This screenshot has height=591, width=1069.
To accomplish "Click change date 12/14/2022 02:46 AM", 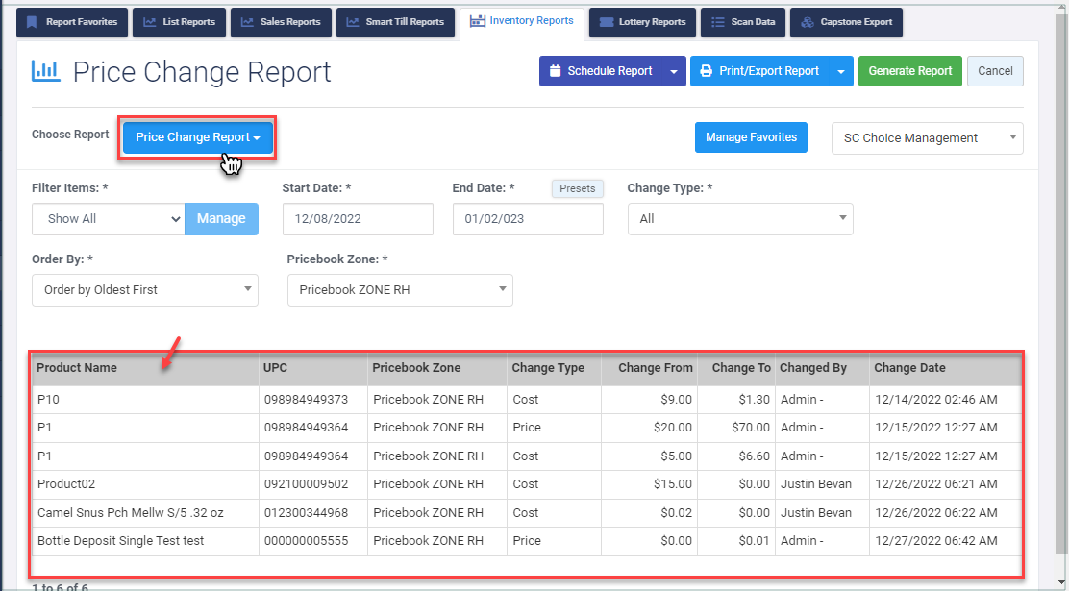I will (936, 400).
